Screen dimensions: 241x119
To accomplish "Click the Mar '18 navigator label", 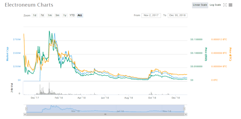I will pos(75,111).
